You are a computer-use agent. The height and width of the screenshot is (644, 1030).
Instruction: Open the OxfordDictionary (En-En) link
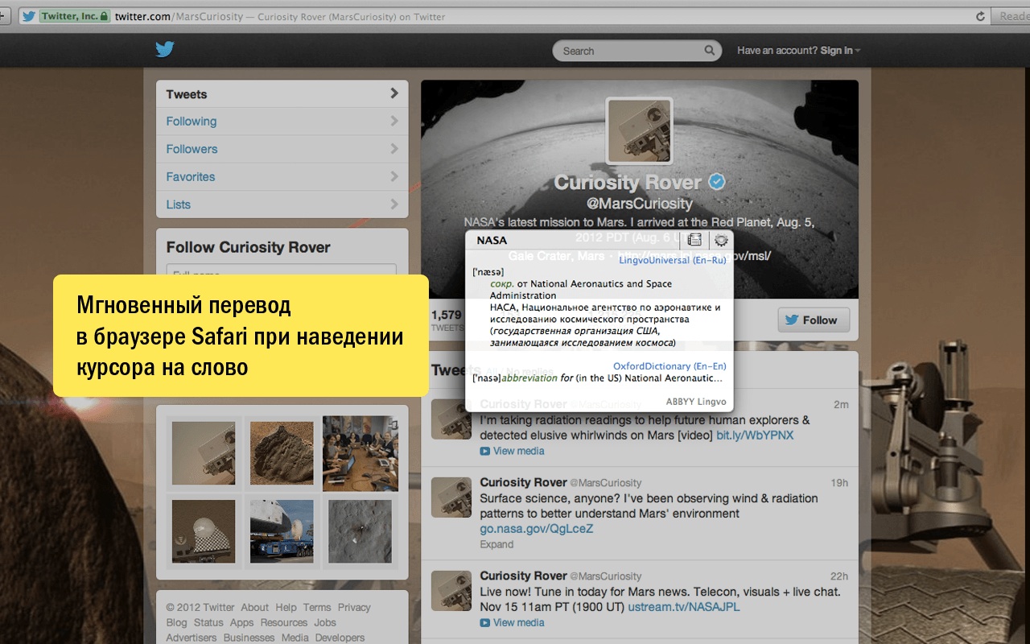coord(669,366)
